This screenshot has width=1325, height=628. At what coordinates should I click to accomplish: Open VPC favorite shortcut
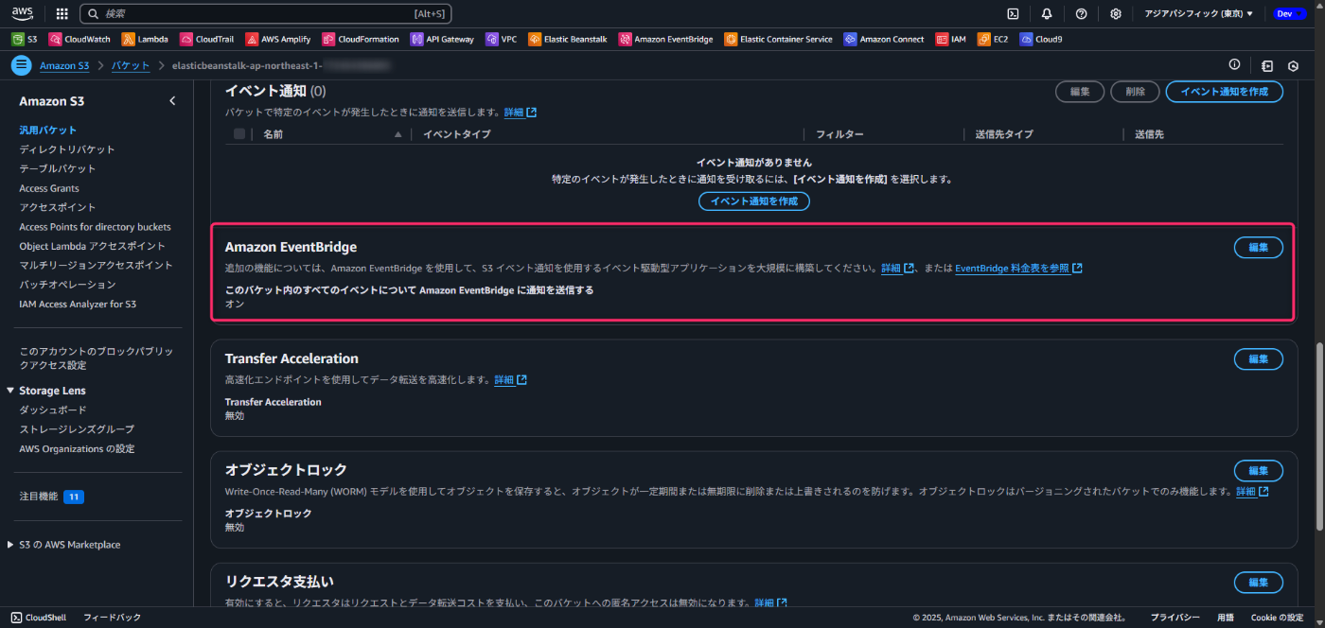point(502,40)
